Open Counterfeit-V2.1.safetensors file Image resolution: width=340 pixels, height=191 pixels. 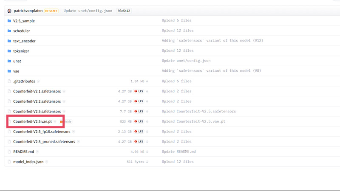click(x=37, y=91)
